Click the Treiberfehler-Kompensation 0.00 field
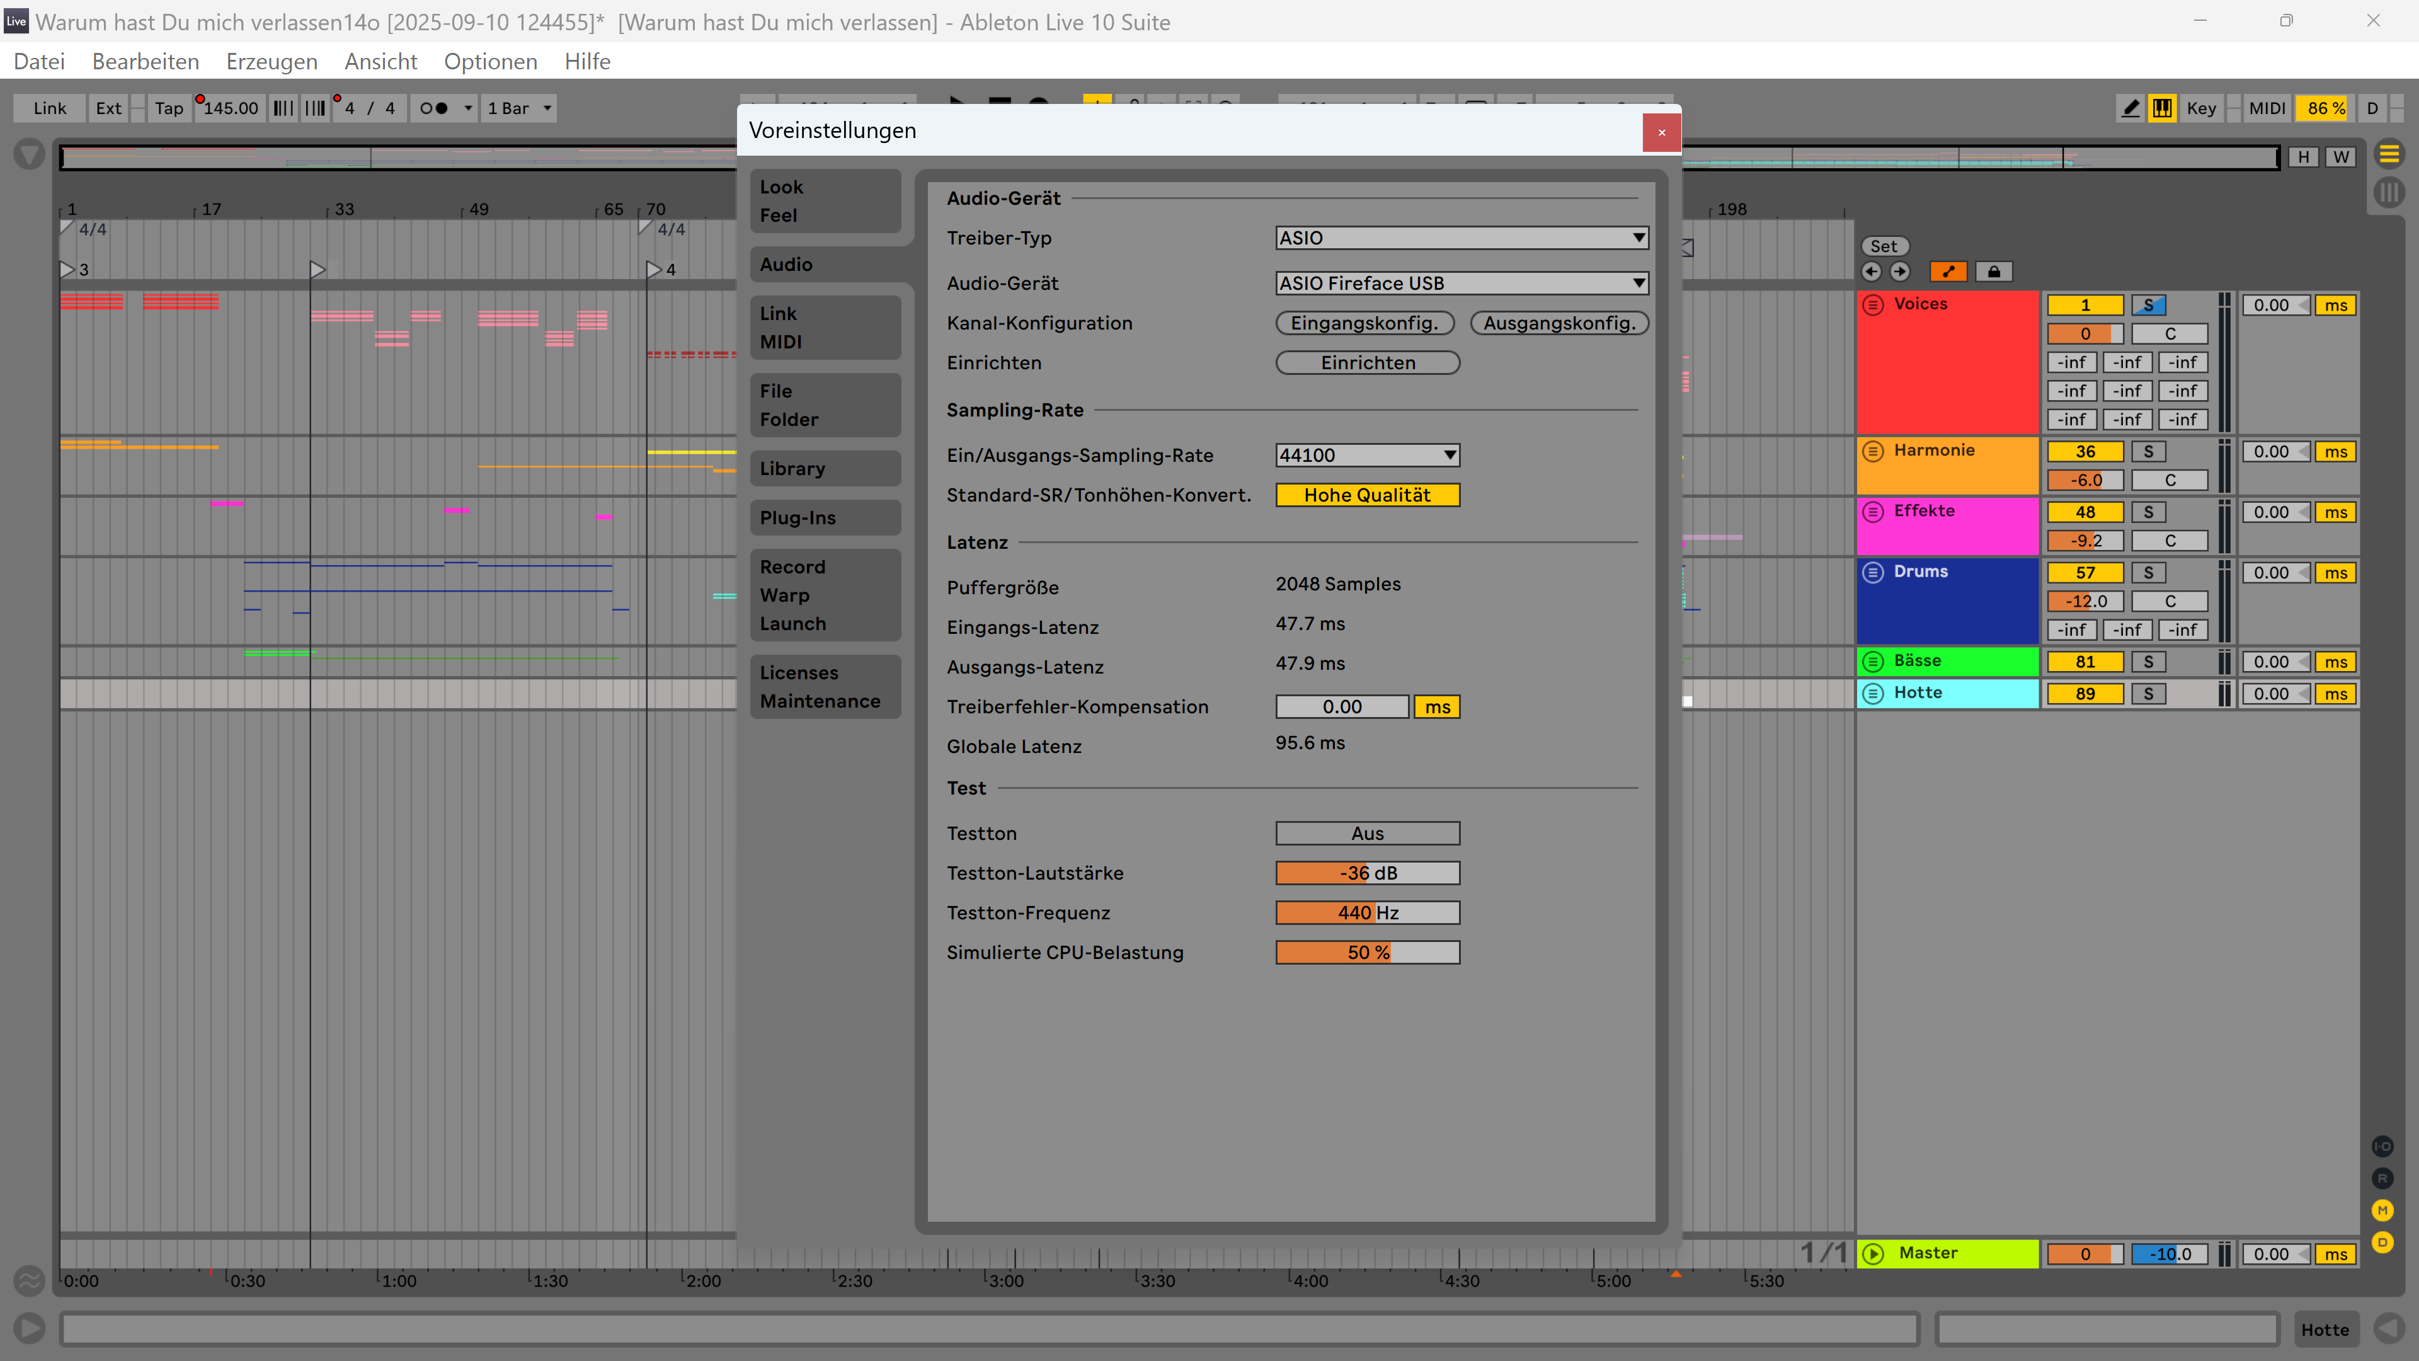The image size is (2419, 1361). tap(1342, 707)
